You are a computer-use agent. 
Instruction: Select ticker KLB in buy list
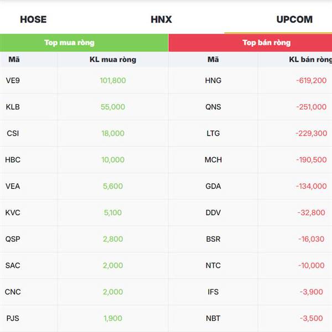(x=13, y=107)
